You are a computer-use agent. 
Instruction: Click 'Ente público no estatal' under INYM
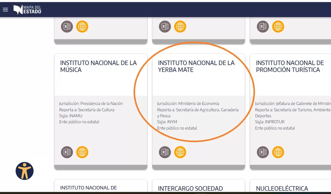pyautogui.click(x=177, y=128)
